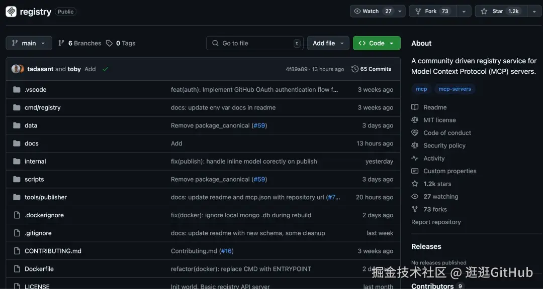
Task: Click the branch icon next to 6 Branches
Action: coord(60,43)
